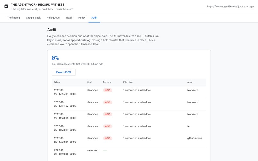Open clearance row at 2026-08-29T12:15:09+00:00
258x161 pixels.
(x=129, y=92)
